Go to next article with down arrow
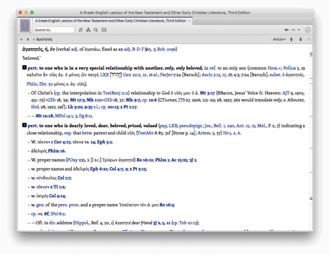Viewport: 330px width, 255px height. click(x=300, y=39)
